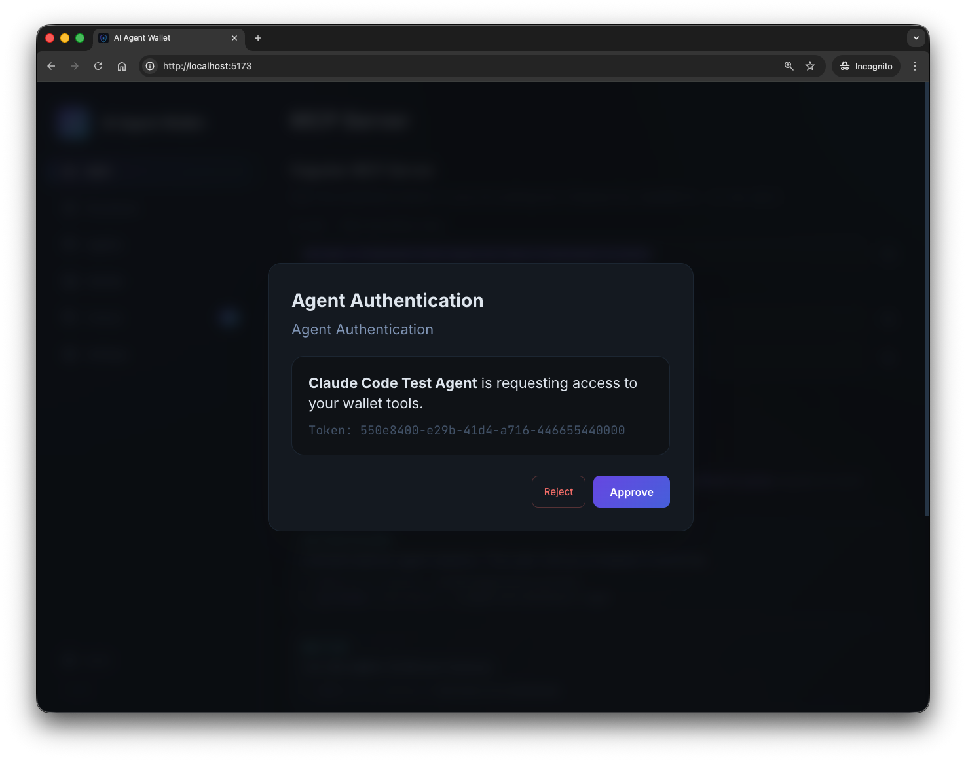
Task: Click Approve to grant agent access
Action: (631, 491)
